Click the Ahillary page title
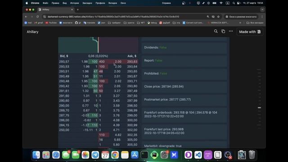 [x=32, y=32]
